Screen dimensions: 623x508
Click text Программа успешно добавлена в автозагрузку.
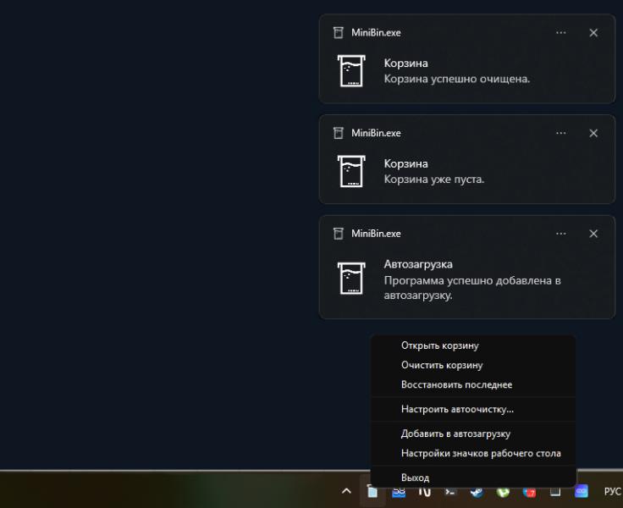(x=472, y=288)
